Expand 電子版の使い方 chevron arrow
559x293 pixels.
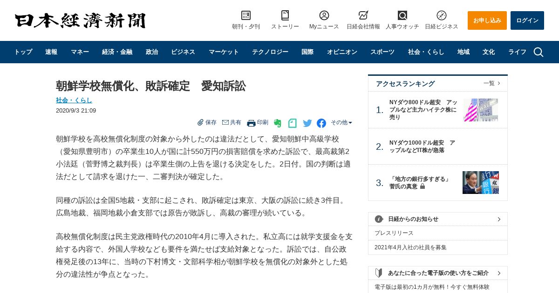(499, 273)
